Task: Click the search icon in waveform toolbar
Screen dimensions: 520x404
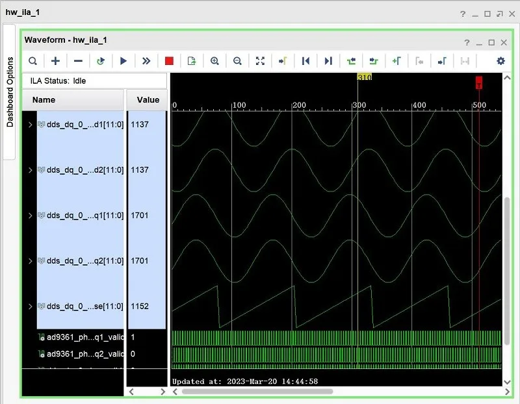Action: 32,61
